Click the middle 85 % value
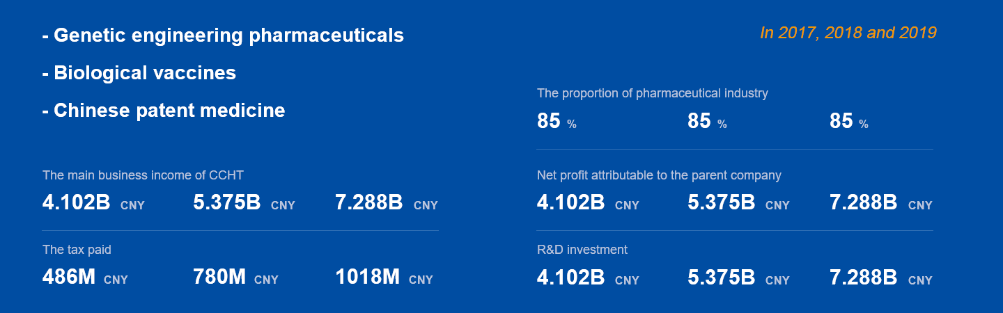 coord(707,122)
